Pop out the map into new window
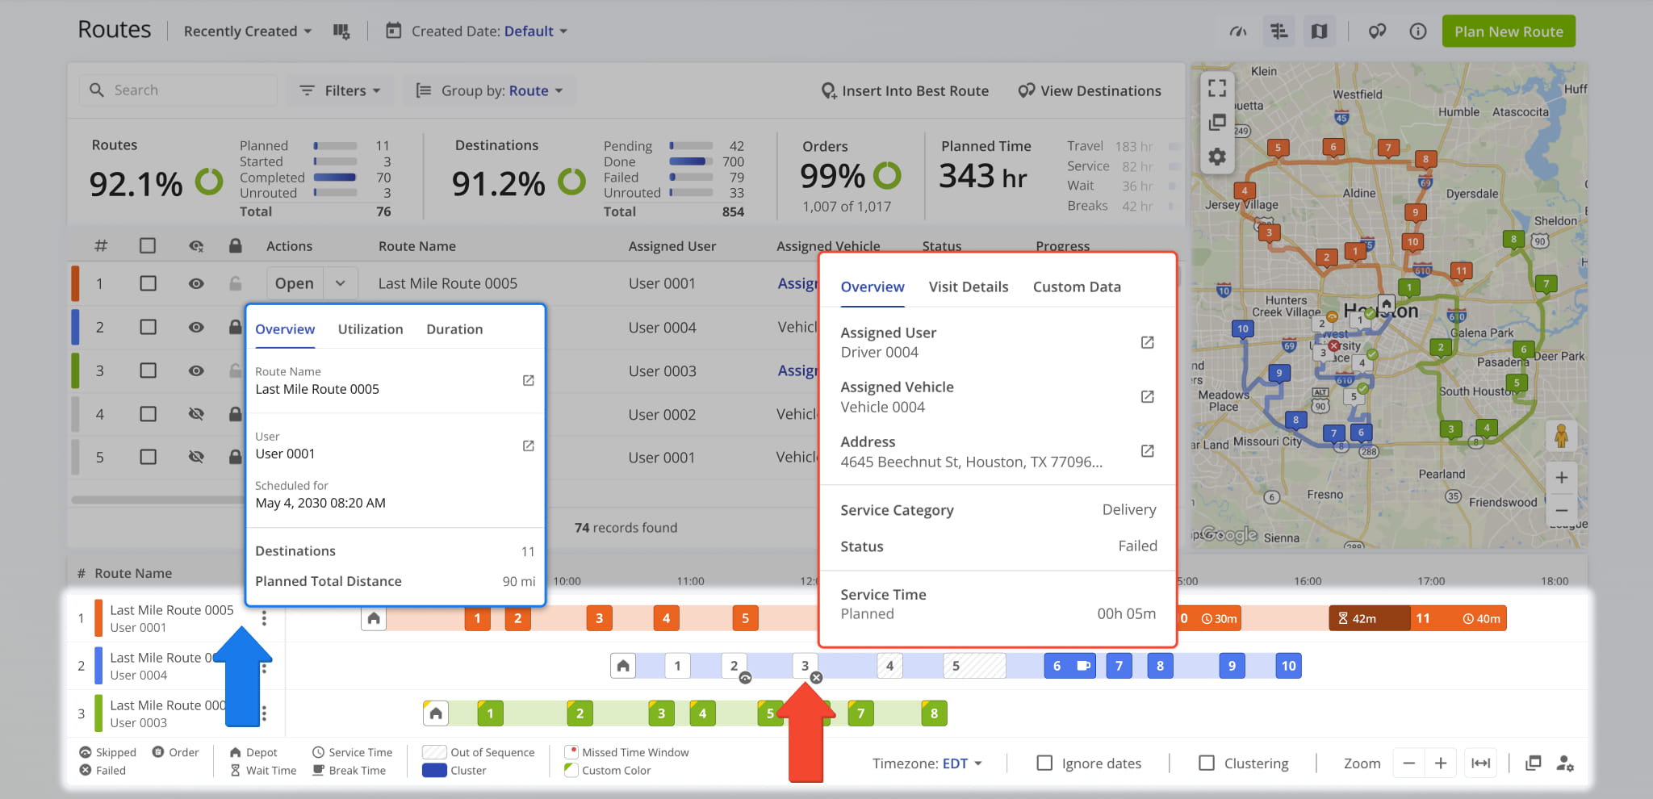The width and height of the screenshot is (1653, 799). tap(1217, 122)
